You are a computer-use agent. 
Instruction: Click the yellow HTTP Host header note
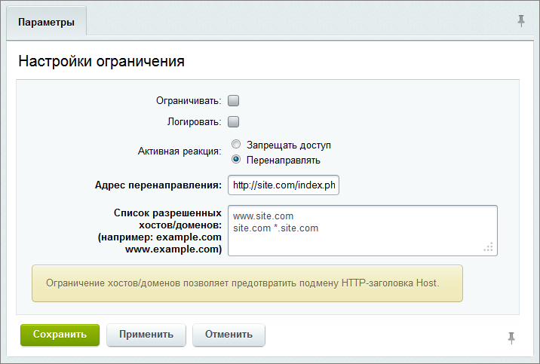pos(247,283)
